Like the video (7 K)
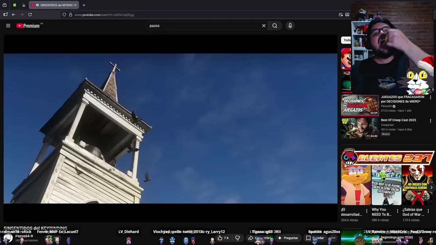The height and width of the screenshot is (245, 436). point(223,238)
